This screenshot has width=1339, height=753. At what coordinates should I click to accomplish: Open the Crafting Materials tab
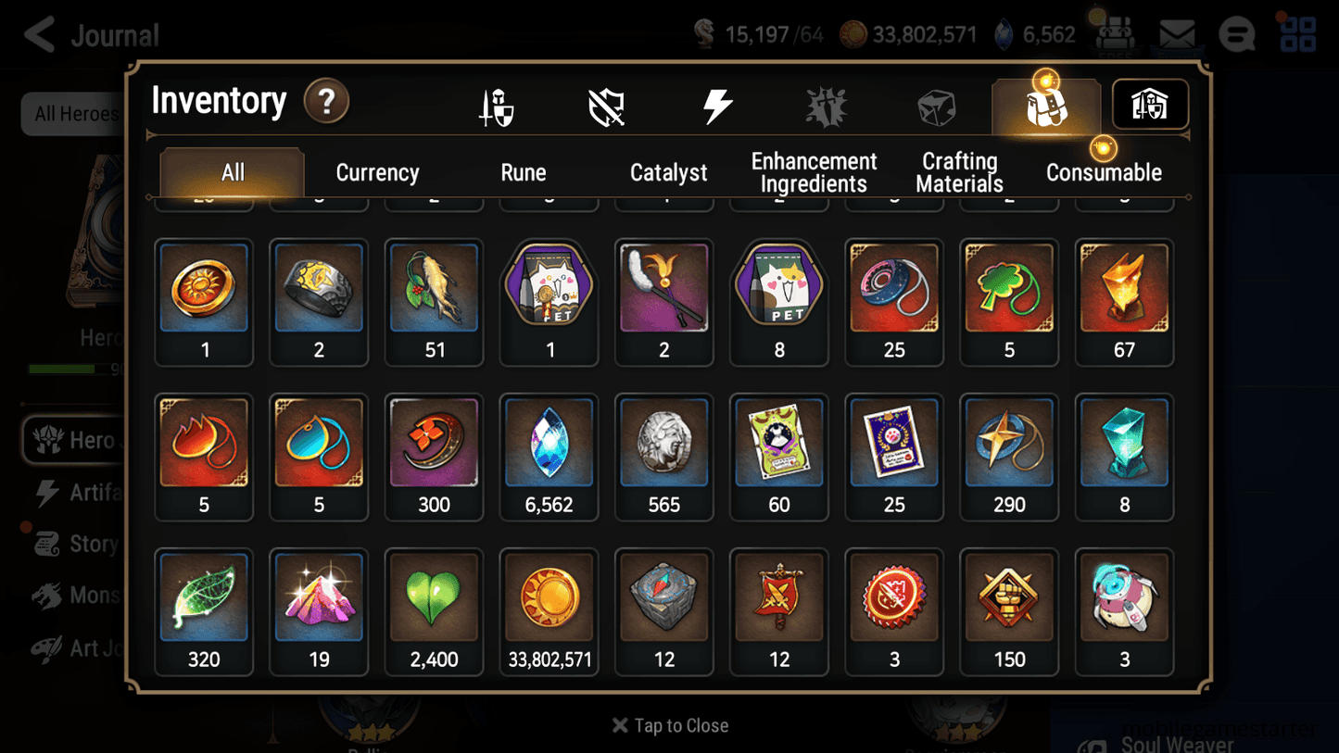coord(959,172)
